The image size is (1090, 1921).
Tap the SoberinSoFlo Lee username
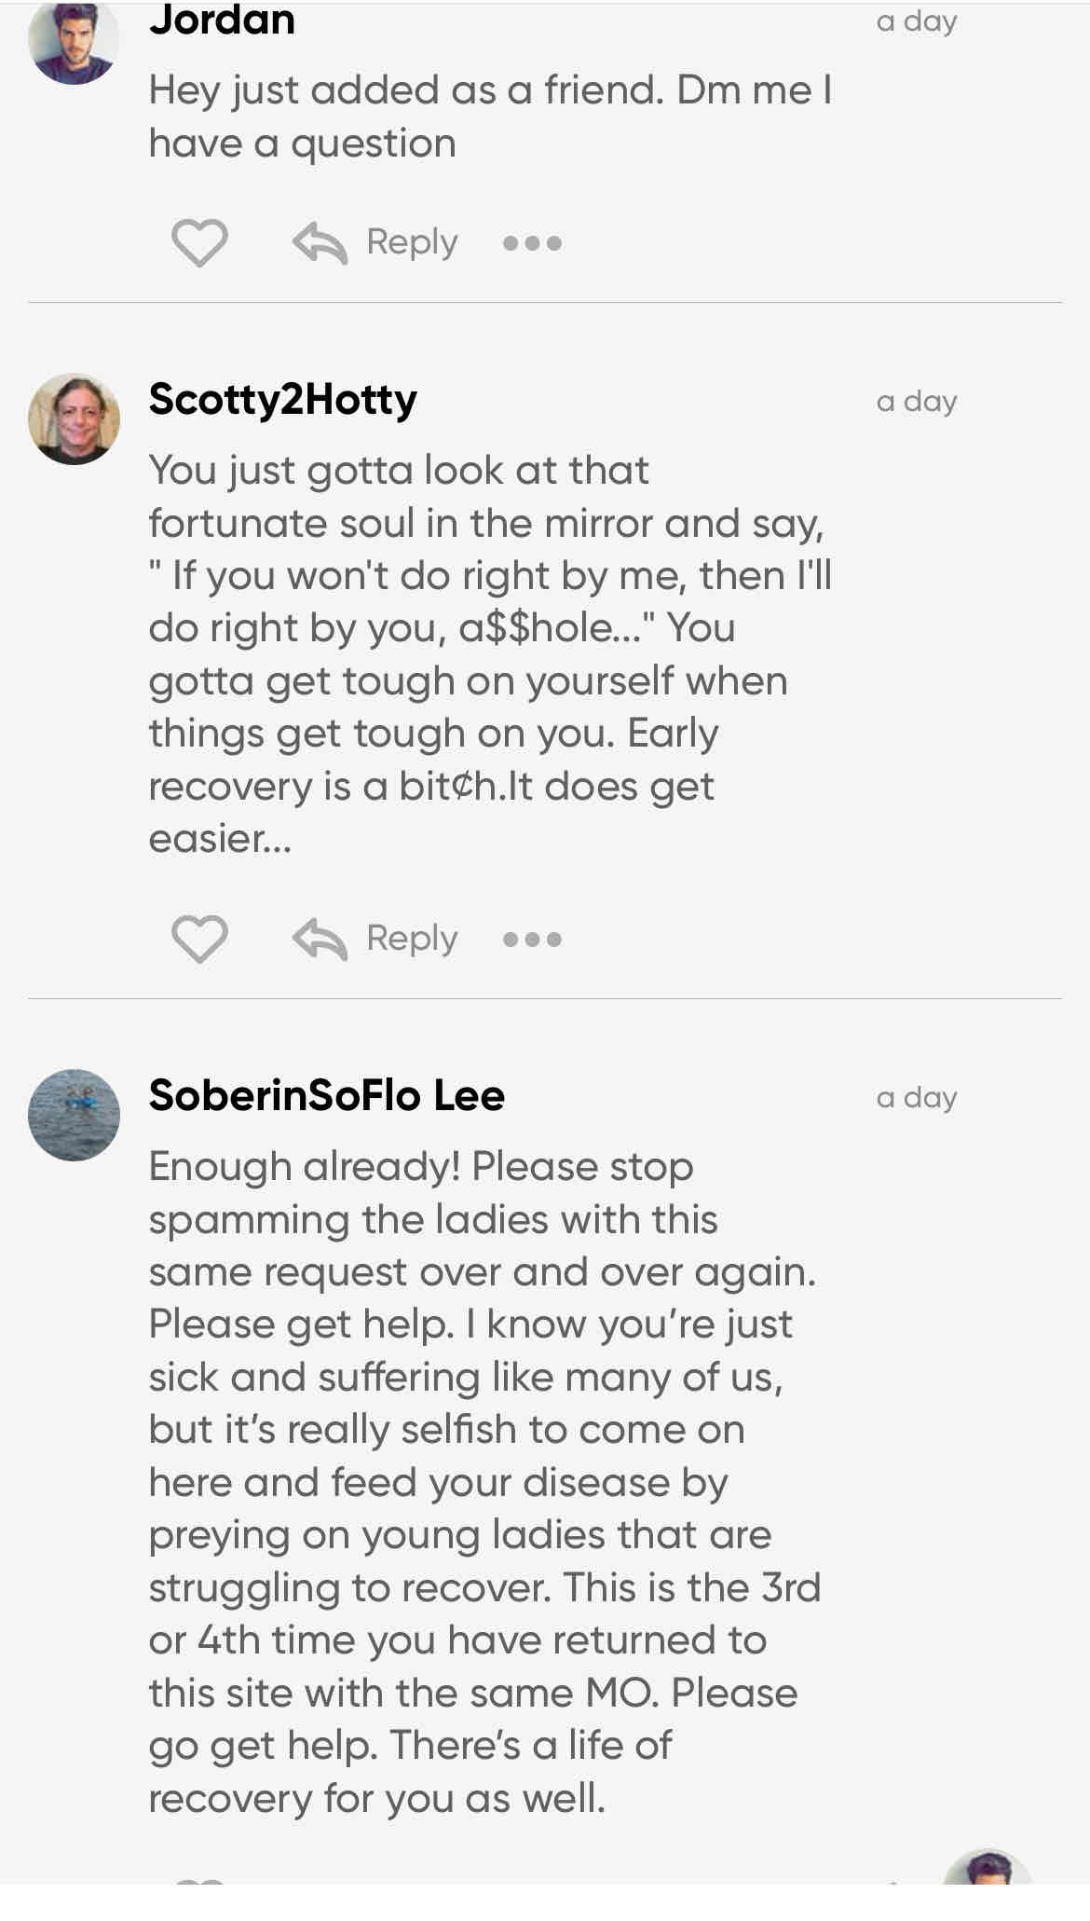(x=326, y=1095)
